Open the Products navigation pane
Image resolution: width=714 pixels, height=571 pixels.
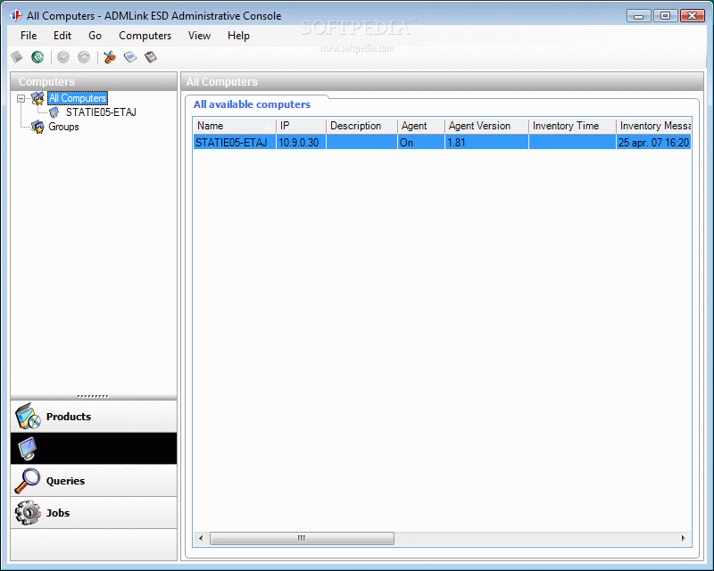click(x=94, y=416)
